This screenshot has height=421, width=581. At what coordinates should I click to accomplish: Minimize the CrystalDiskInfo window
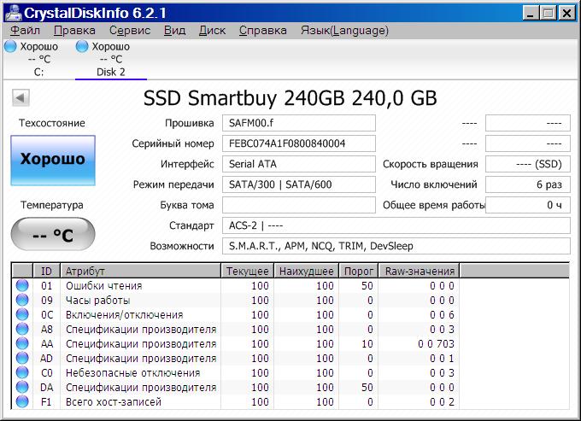[x=531, y=14]
